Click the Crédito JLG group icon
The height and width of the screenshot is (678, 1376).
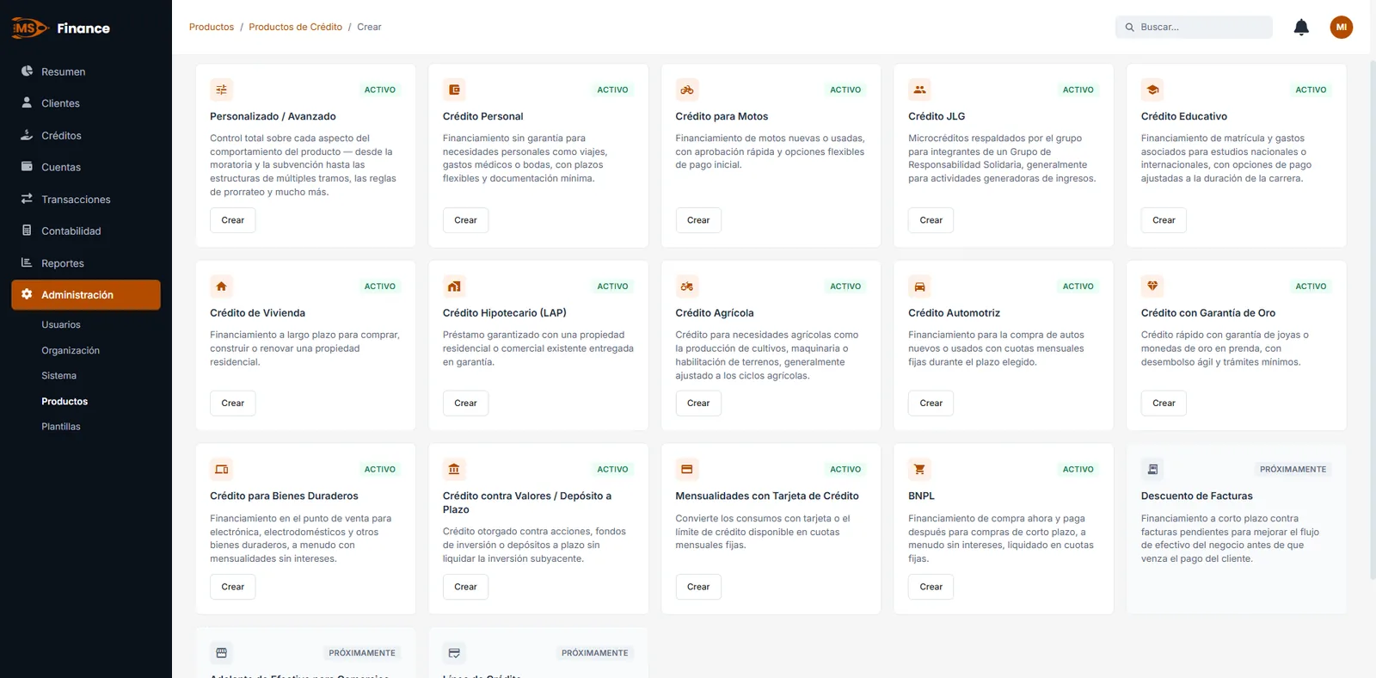pos(919,89)
